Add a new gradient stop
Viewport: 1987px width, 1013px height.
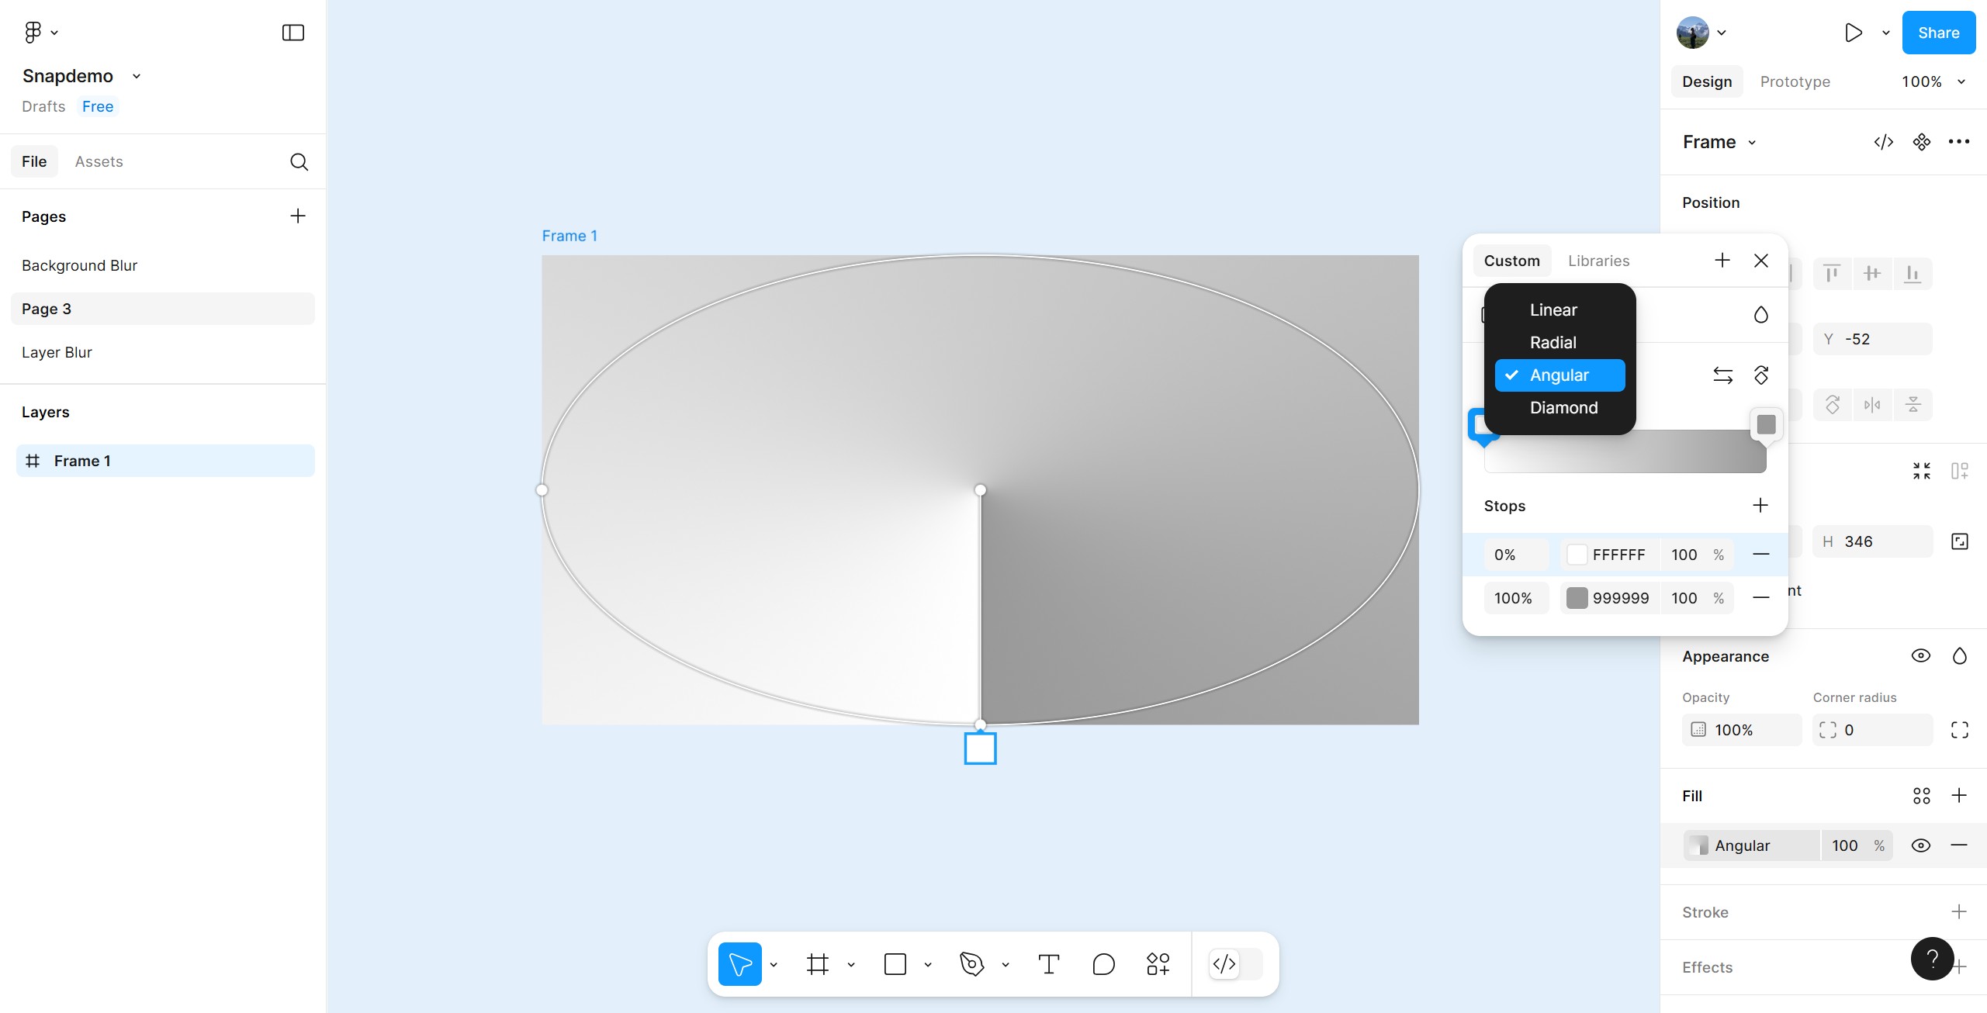click(x=1760, y=505)
